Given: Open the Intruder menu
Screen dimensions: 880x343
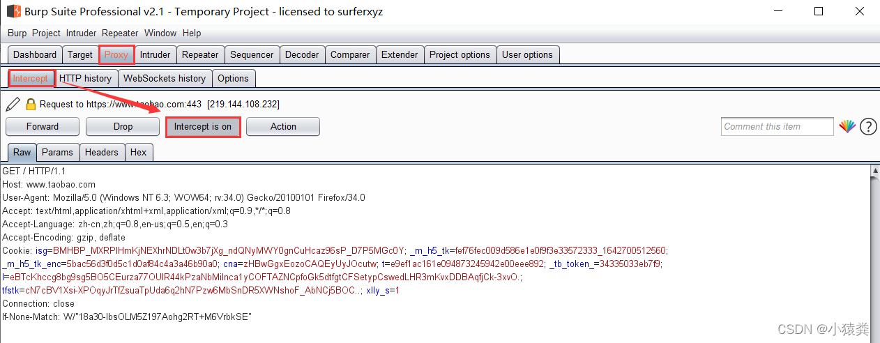Looking at the screenshot, I should point(82,33).
